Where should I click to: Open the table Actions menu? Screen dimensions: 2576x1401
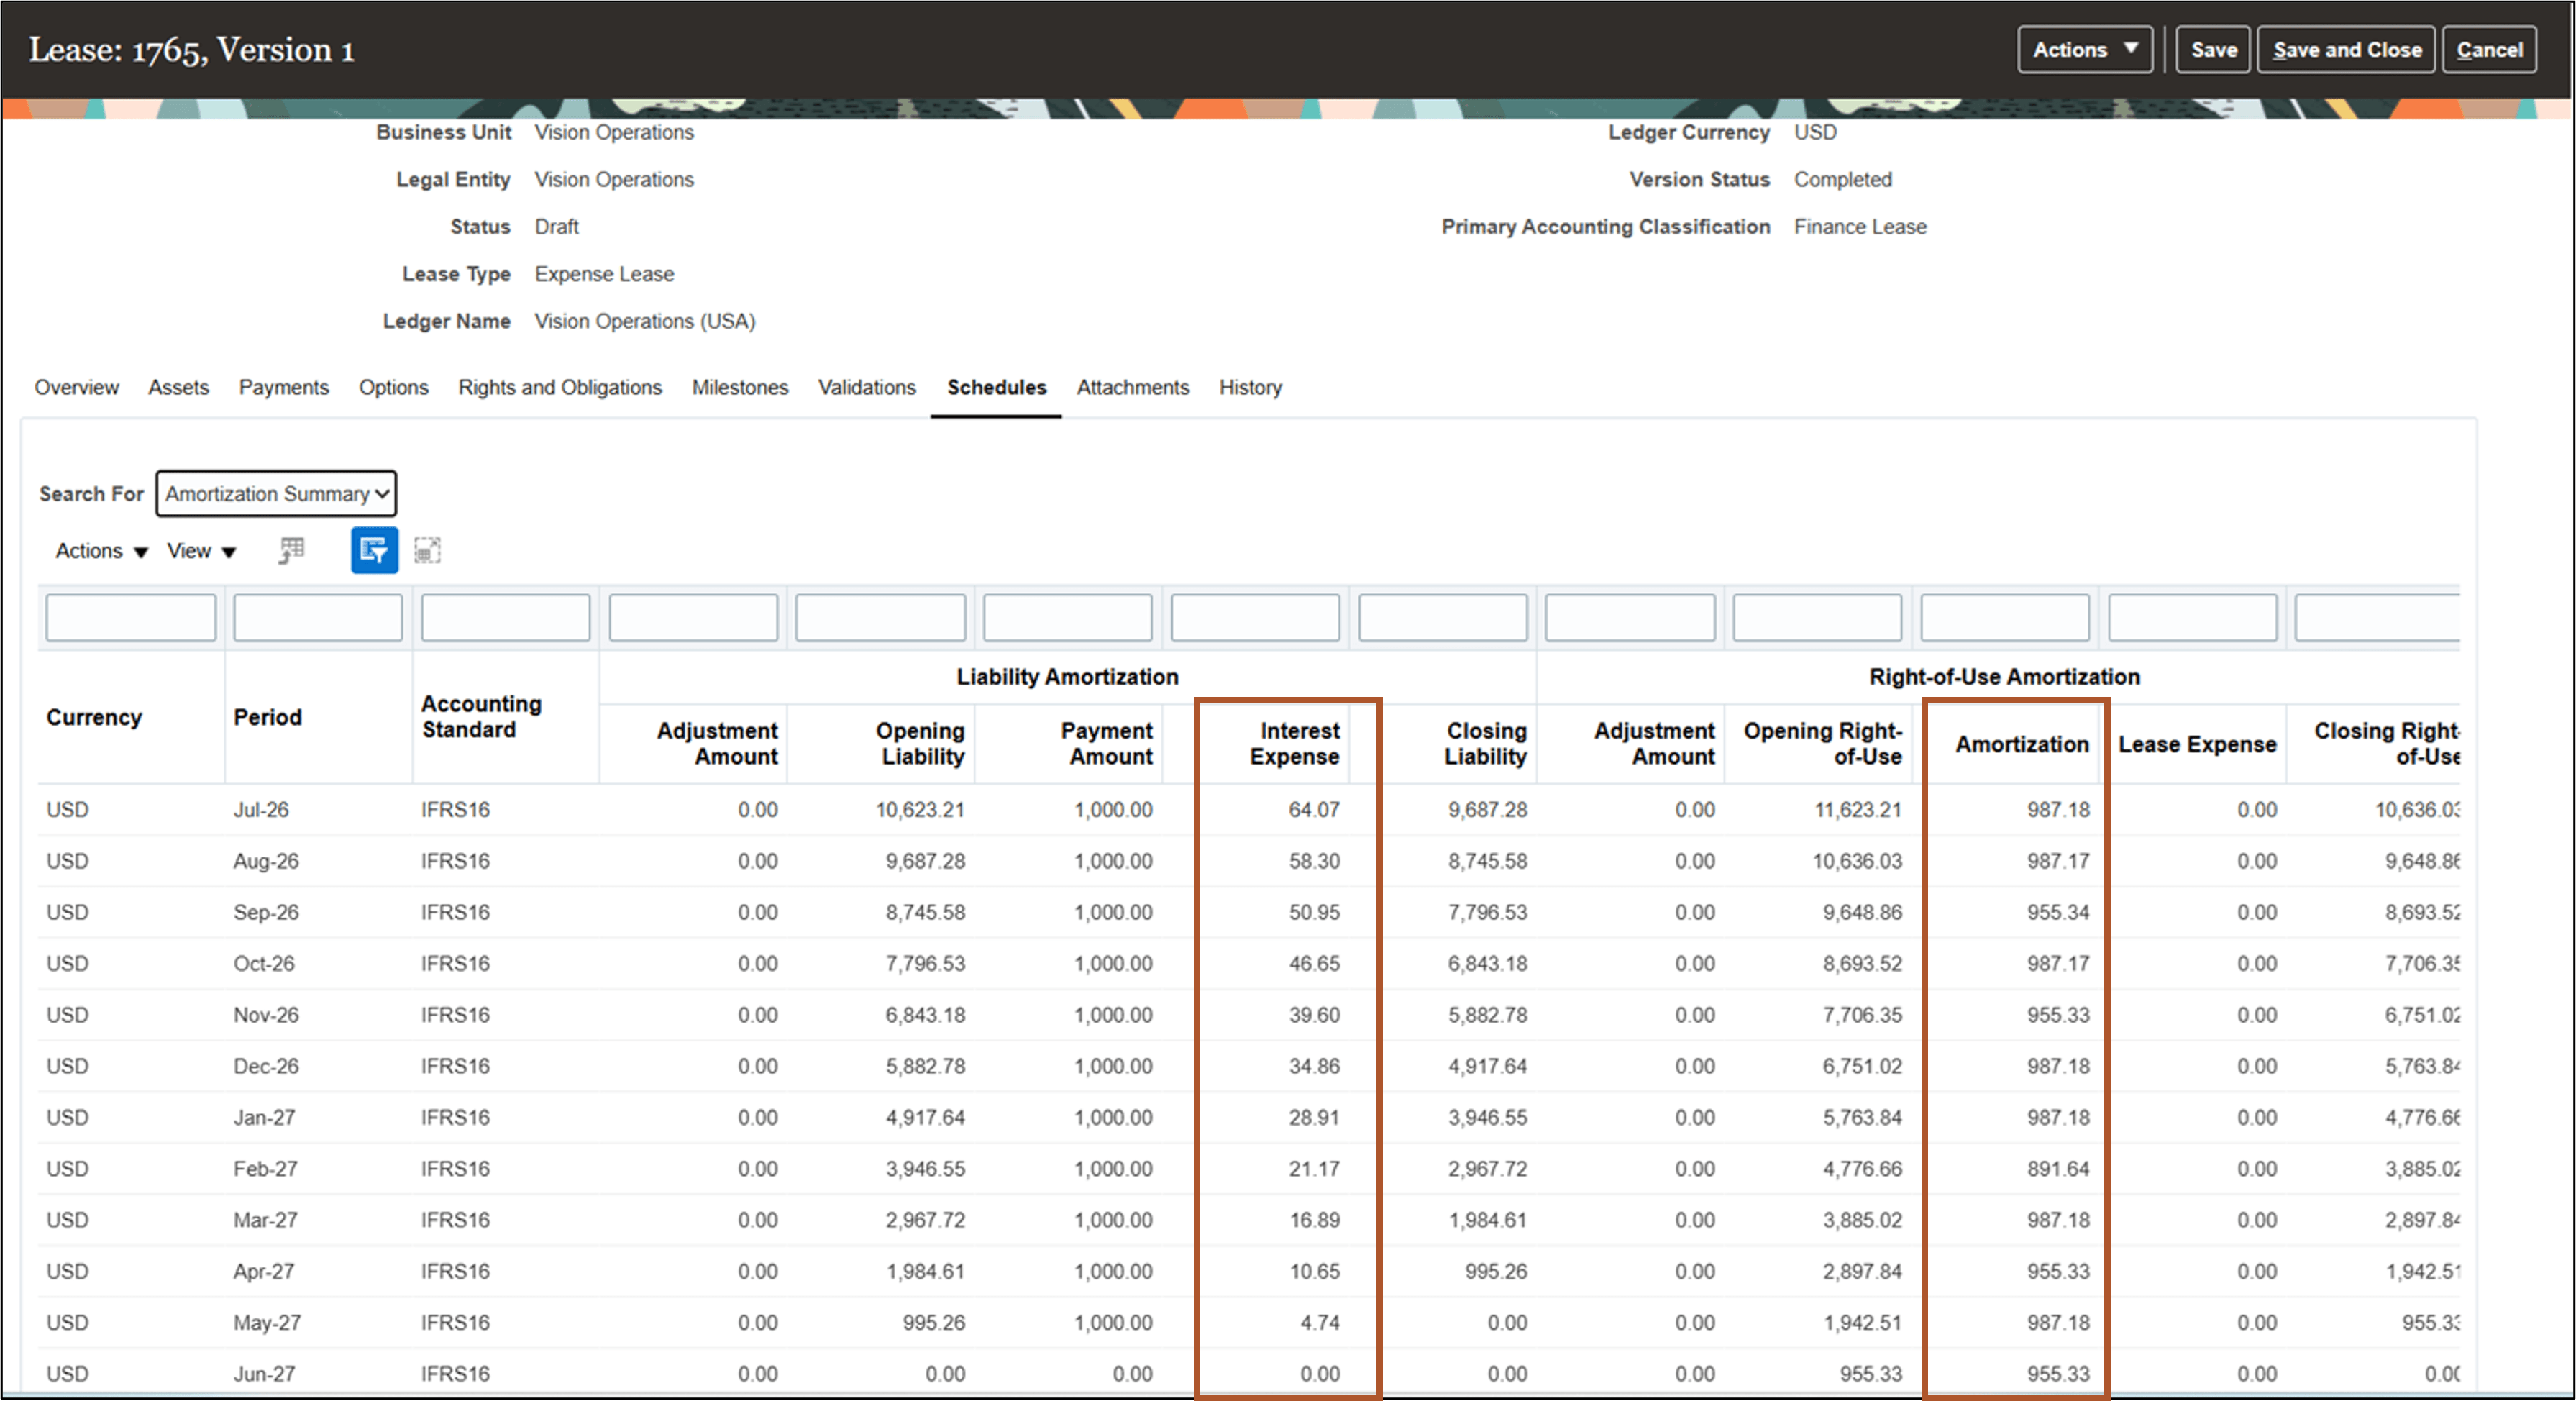pyautogui.click(x=101, y=551)
